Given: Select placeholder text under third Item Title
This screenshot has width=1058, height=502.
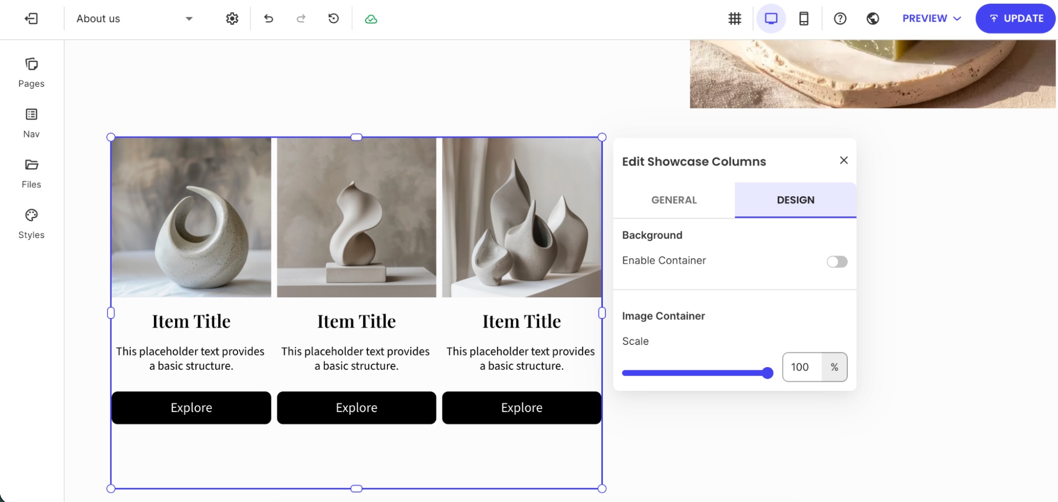Looking at the screenshot, I should (521, 359).
